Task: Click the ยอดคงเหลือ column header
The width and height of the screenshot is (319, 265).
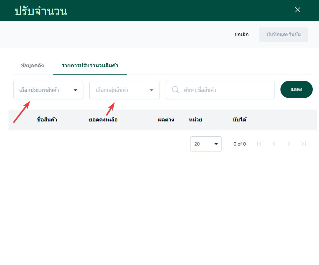Action: [x=103, y=119]
